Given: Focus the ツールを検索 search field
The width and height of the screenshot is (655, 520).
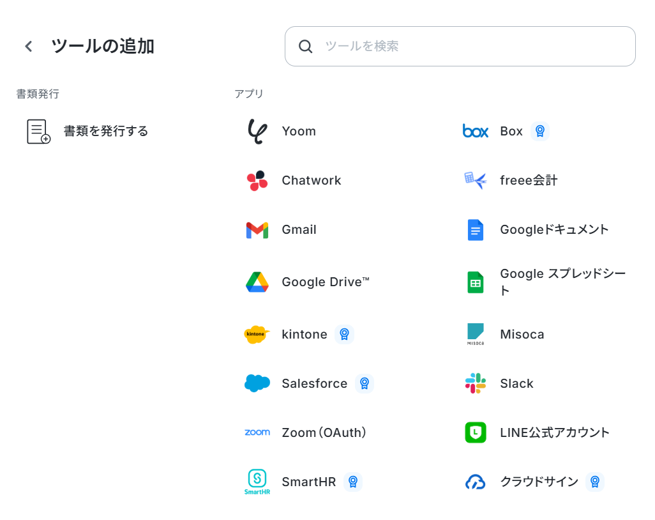Looking at the screenshot, I should tap(460, 47).
